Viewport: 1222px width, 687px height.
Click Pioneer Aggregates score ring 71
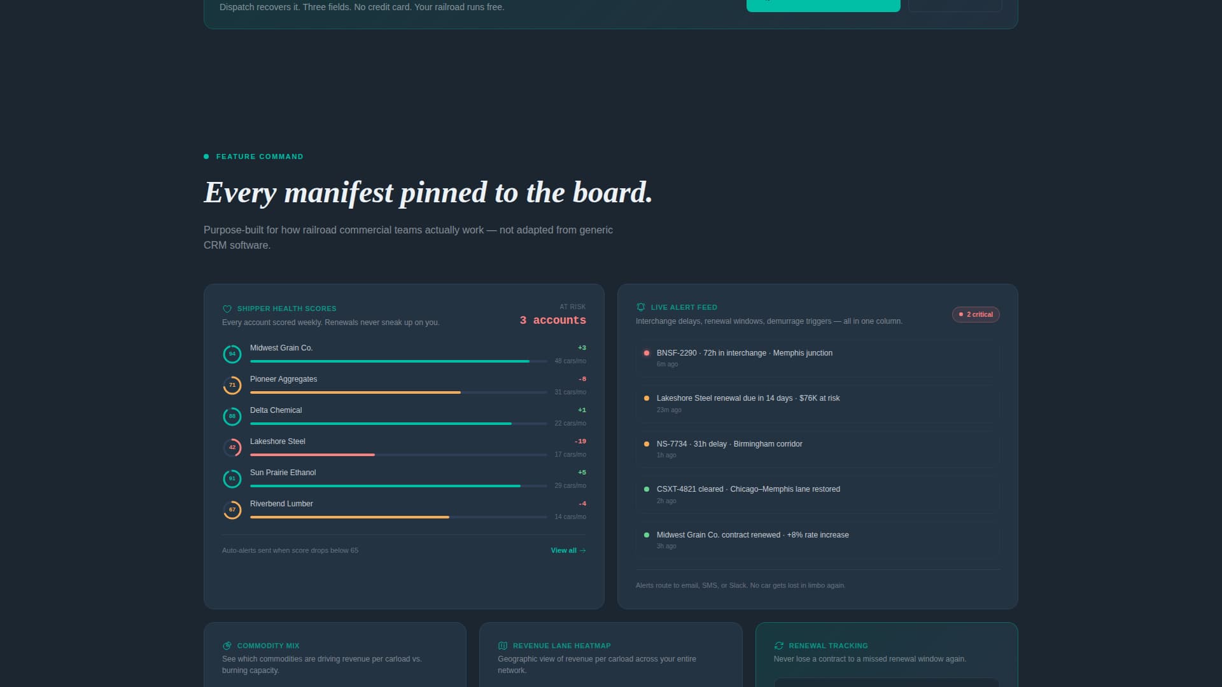tap(232, 385)
